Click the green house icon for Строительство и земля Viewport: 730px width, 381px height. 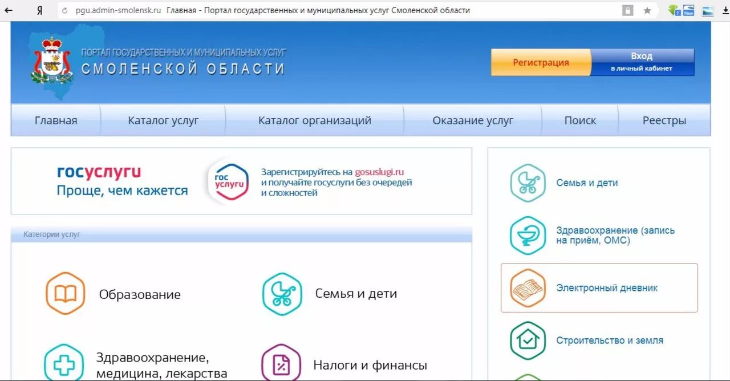point(527,339)
